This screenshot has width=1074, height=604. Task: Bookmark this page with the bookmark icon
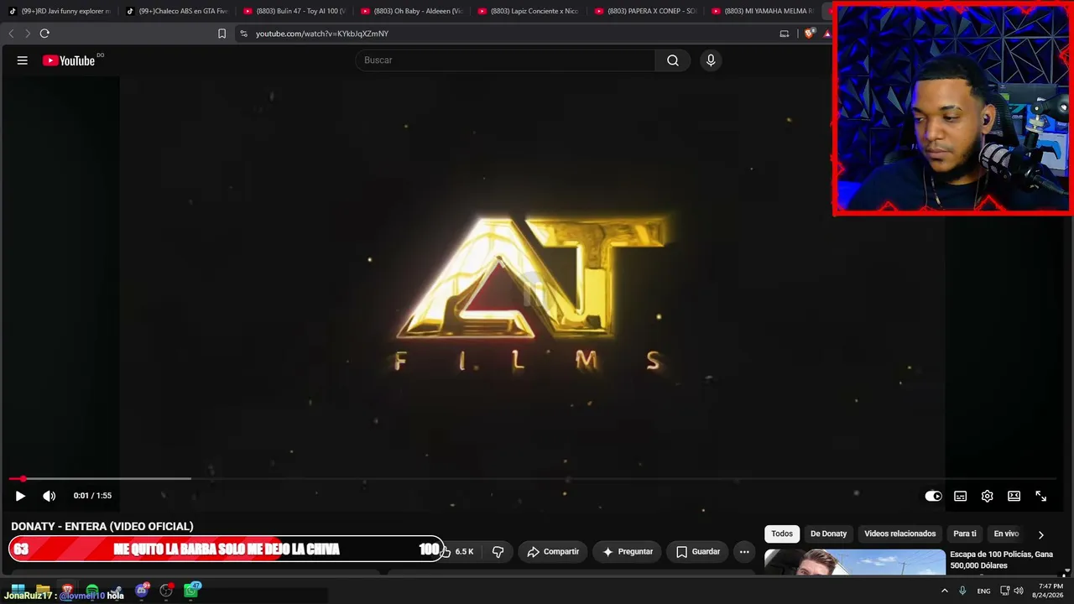click(x=222, y=34)
